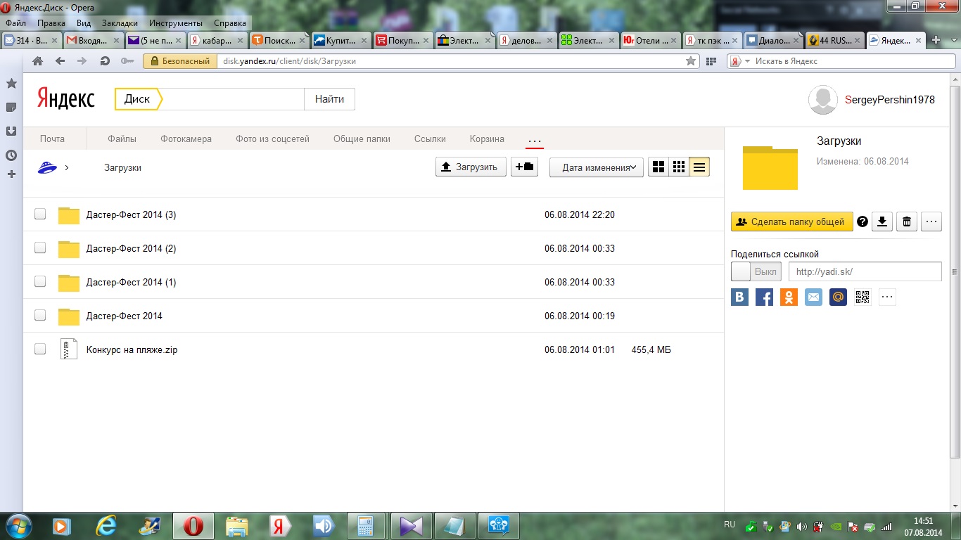Viewport: 961px width, 540px height.
Task: Bookmark the page with the star icon
Action: (691, 61)
